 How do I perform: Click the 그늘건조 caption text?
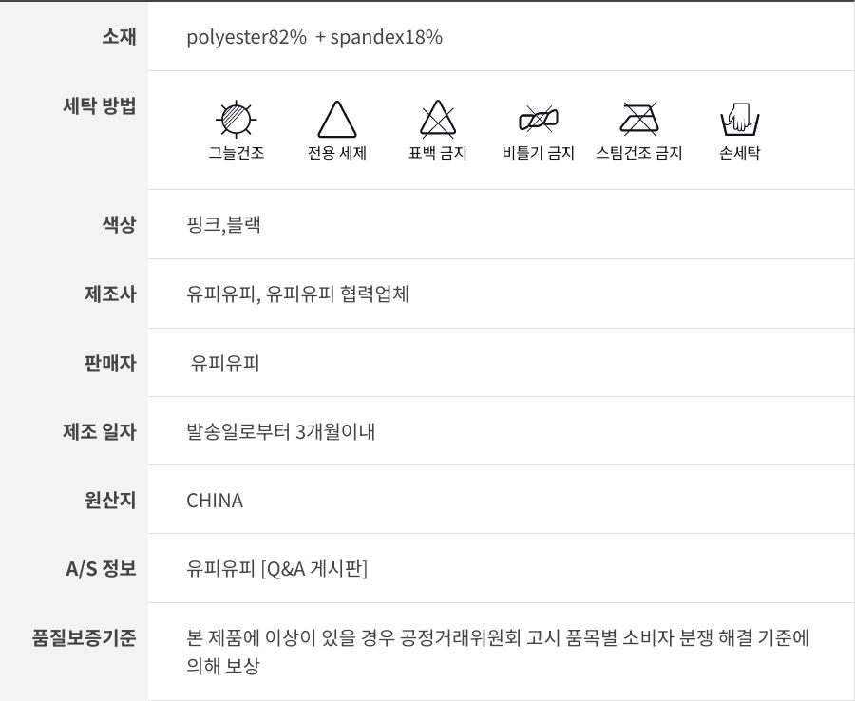click(x=236, y=153)
